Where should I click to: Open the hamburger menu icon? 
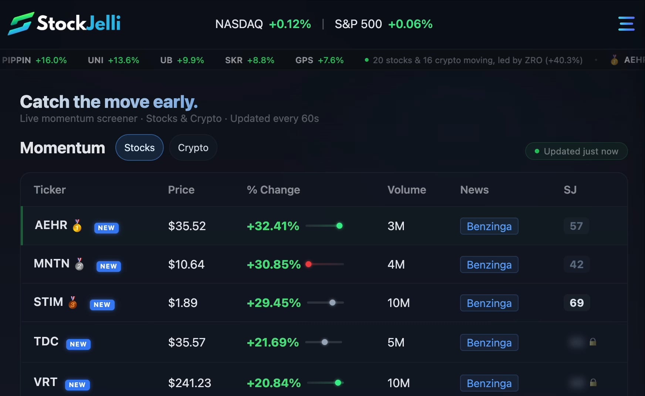[x=626, y=24]
